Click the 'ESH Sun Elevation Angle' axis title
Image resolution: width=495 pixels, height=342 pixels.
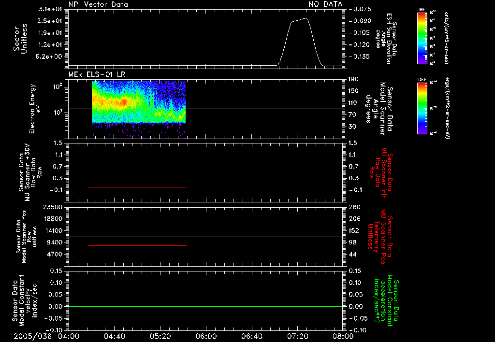[386, 39]
